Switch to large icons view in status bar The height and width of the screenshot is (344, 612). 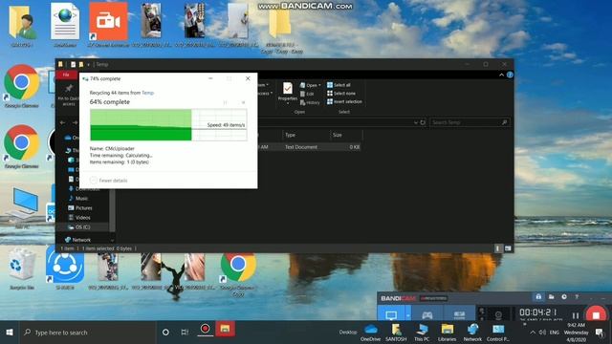coord(508,248)
